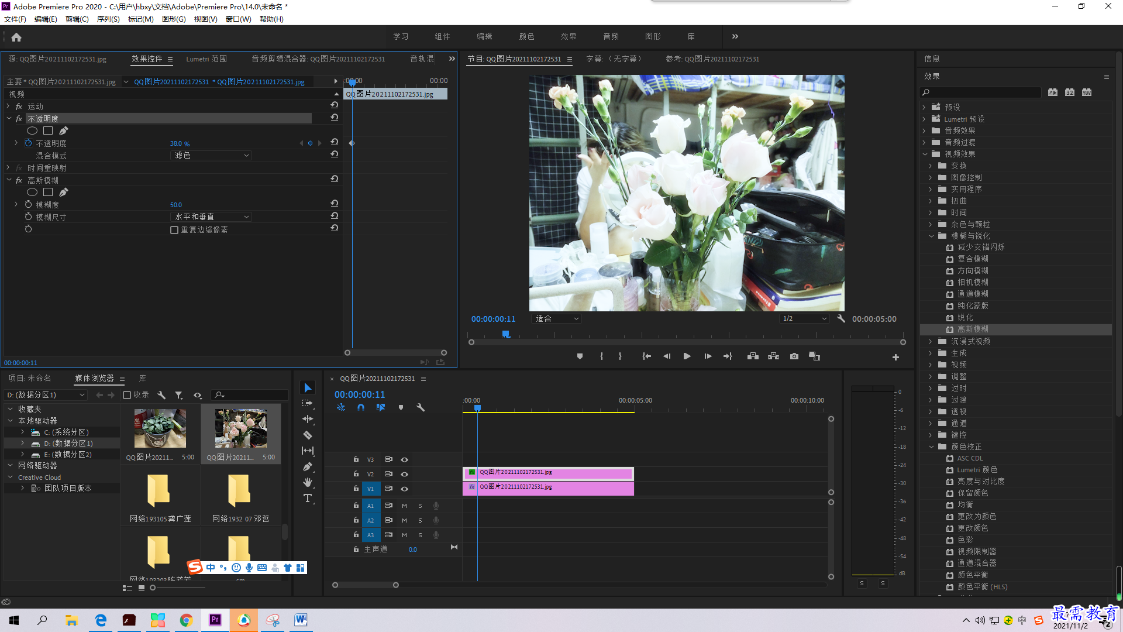Switch to the Color workspace
The height and width of the screenshot is (632, 1123).
click(x=526, y=36)
